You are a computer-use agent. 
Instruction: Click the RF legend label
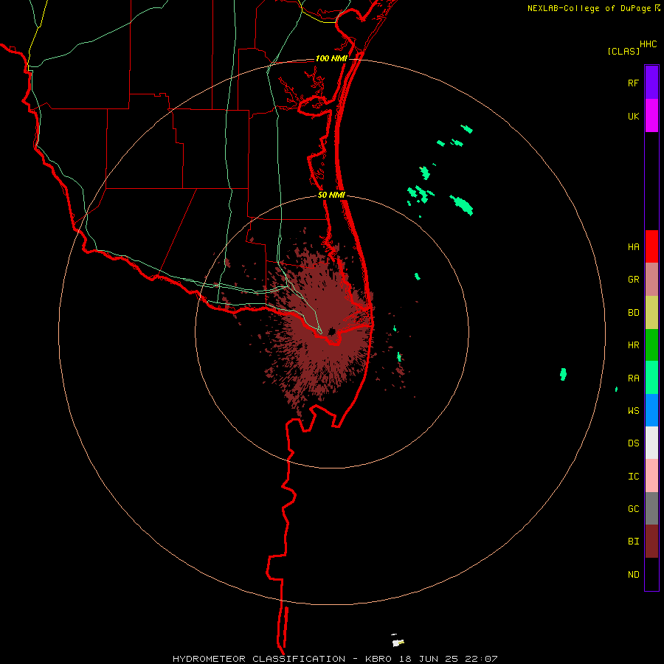coord(633,83)
